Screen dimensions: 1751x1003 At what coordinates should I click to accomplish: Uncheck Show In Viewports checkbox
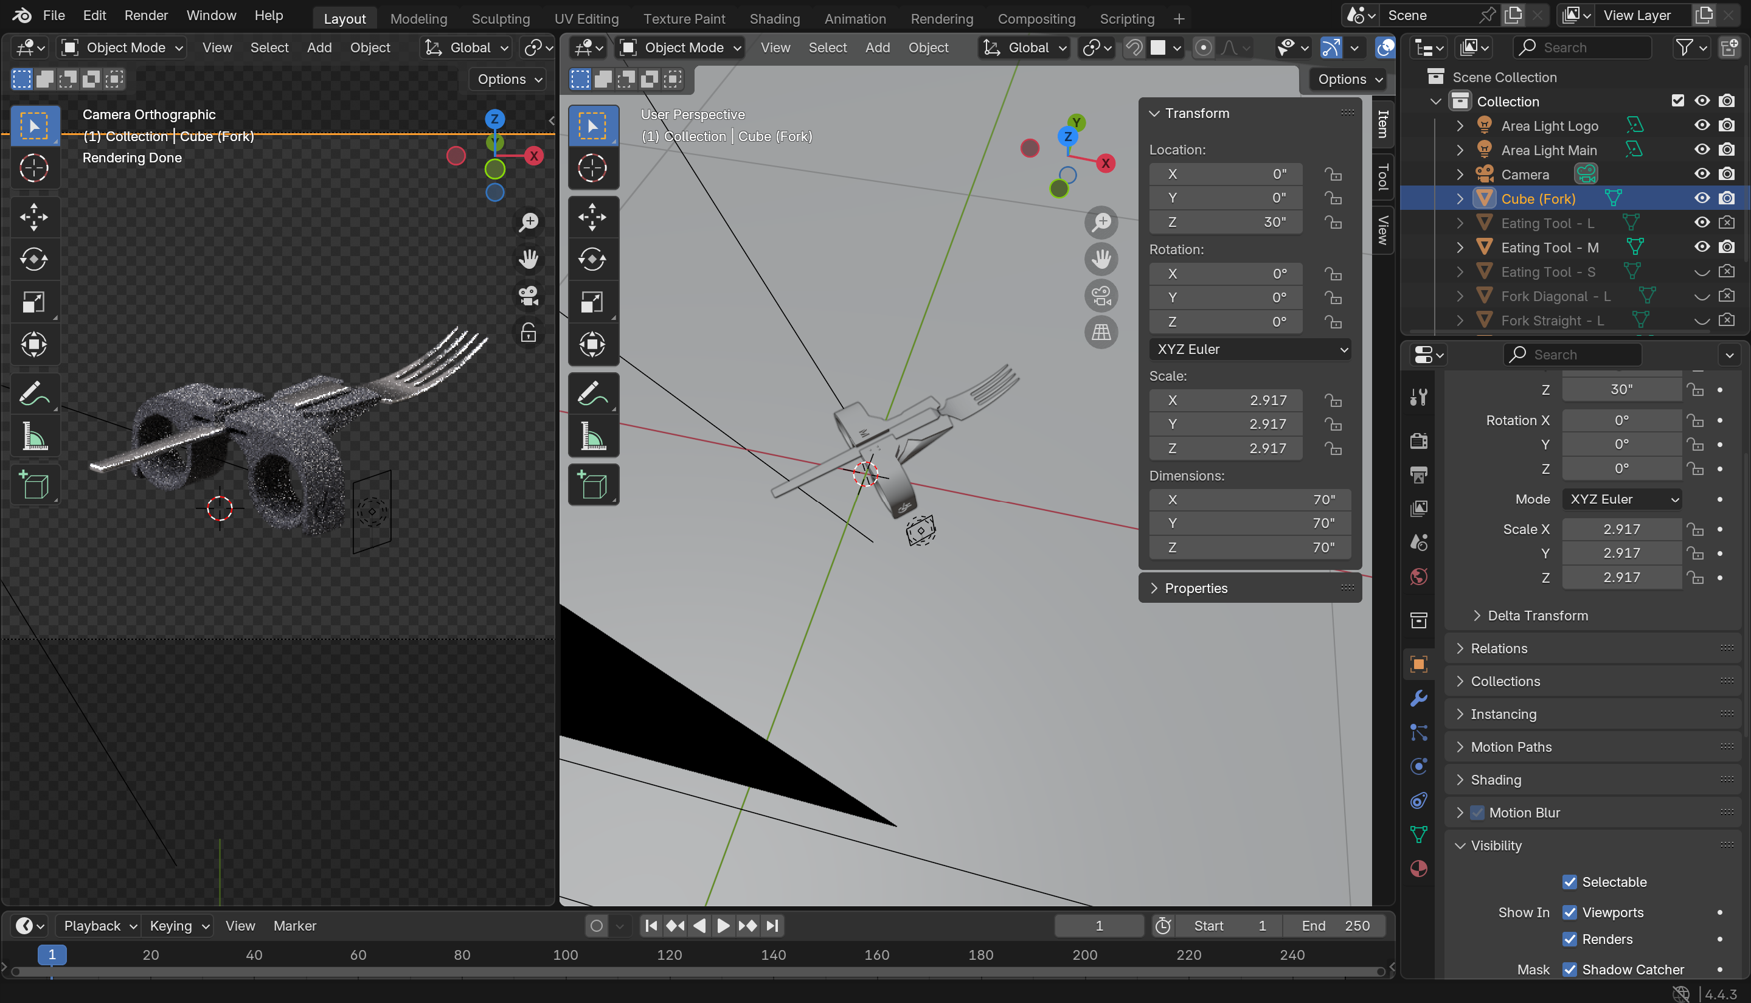pos(1570,912)
